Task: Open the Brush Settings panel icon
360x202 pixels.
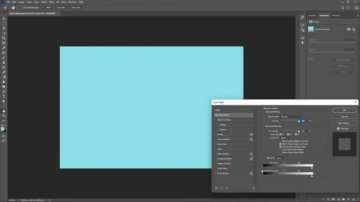Action: (303, 25)
